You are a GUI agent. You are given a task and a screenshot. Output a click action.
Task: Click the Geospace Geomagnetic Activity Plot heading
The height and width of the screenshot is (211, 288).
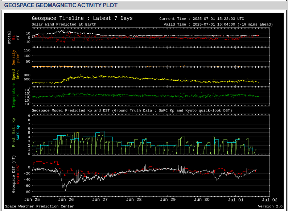(x=61, y=5)
